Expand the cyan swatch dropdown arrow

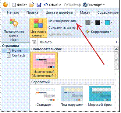(112, 22)
